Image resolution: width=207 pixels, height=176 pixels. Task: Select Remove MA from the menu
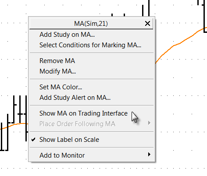tap(57, 61)
